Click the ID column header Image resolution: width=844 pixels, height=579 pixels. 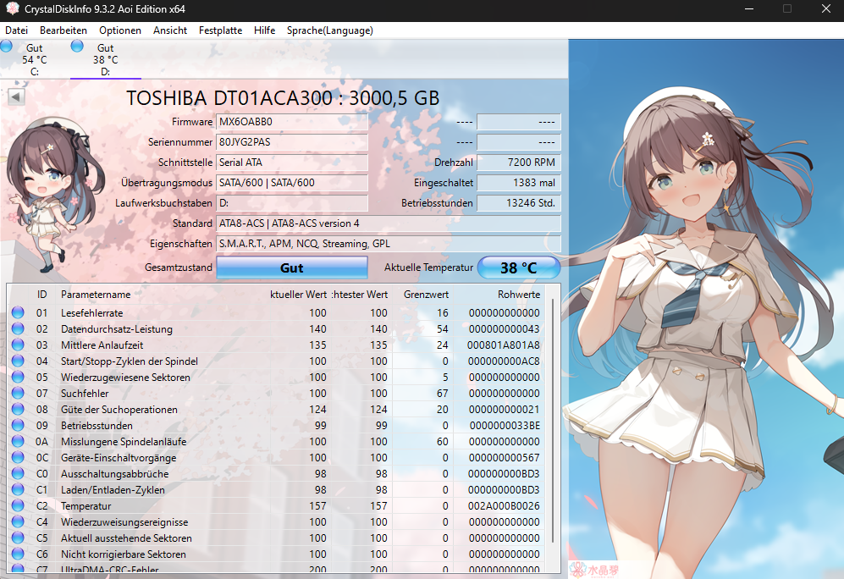pyautogui.click(x=42, y=295)
